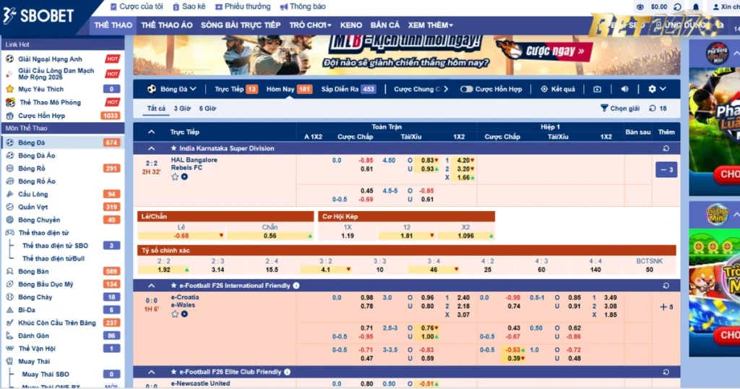Switch to THỂ THAO tab

[113, 25]
